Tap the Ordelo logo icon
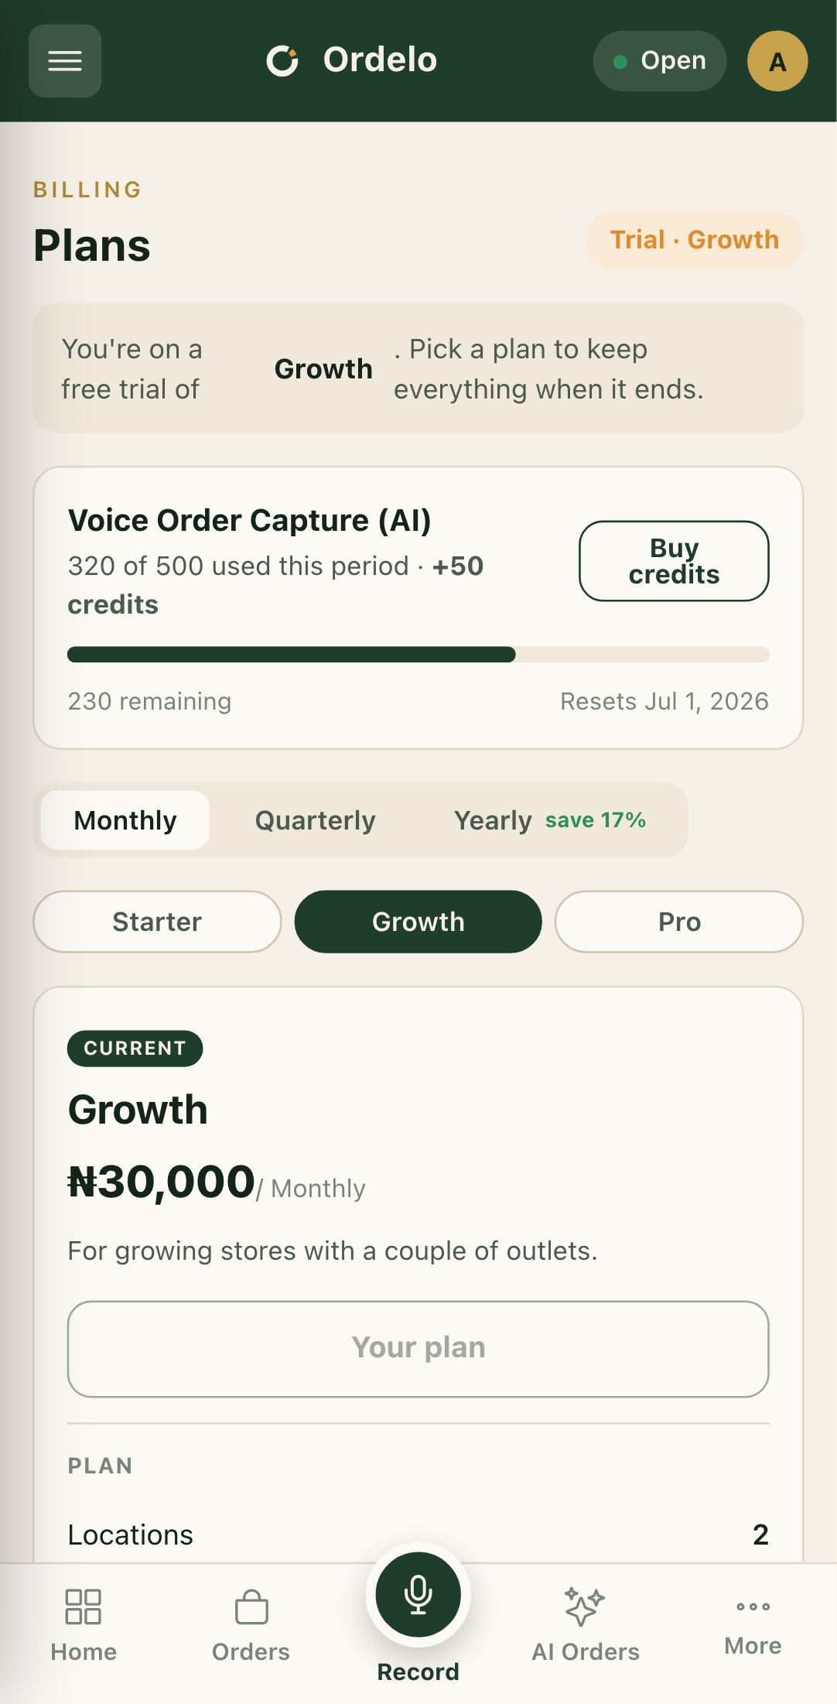Screen dimensions: 837x1704 point(282,61)
